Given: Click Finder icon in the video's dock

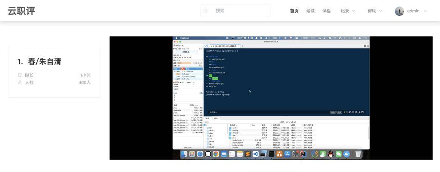Looking at the screenshot, I should tap(184, 154).
